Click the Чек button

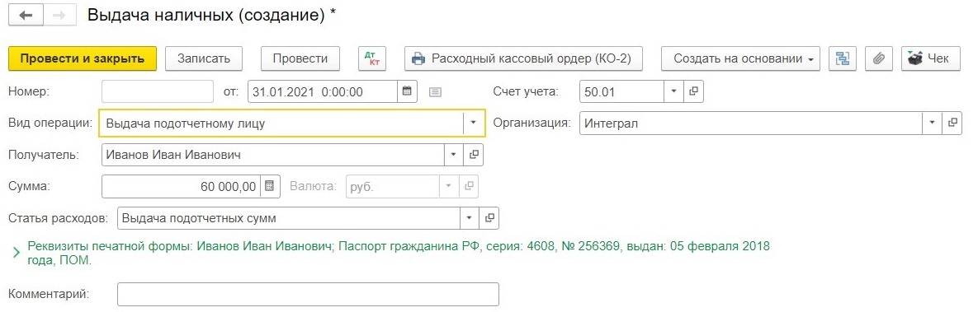click(931, 58)
